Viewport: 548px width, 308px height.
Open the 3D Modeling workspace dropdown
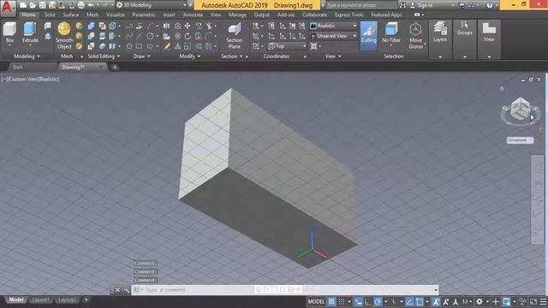[152, 5]
